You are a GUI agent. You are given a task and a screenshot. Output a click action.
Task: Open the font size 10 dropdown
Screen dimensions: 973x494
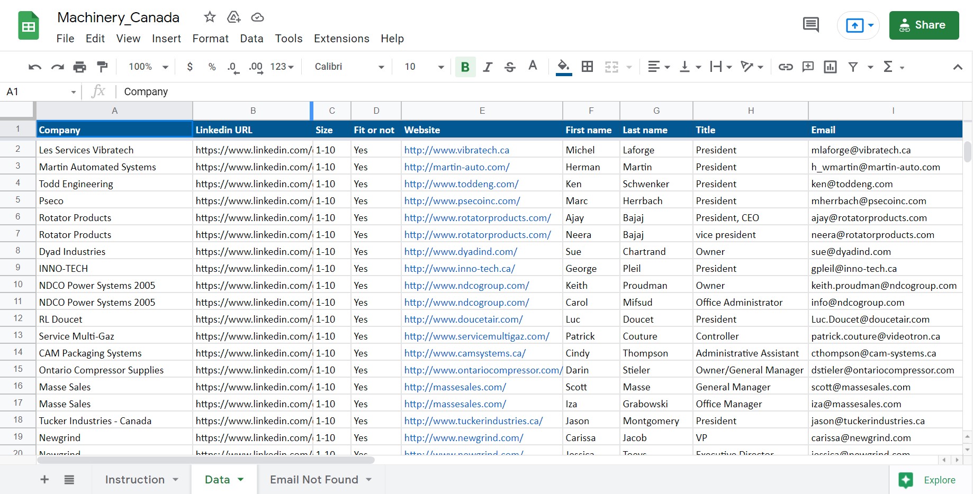(x=424, y=67)
